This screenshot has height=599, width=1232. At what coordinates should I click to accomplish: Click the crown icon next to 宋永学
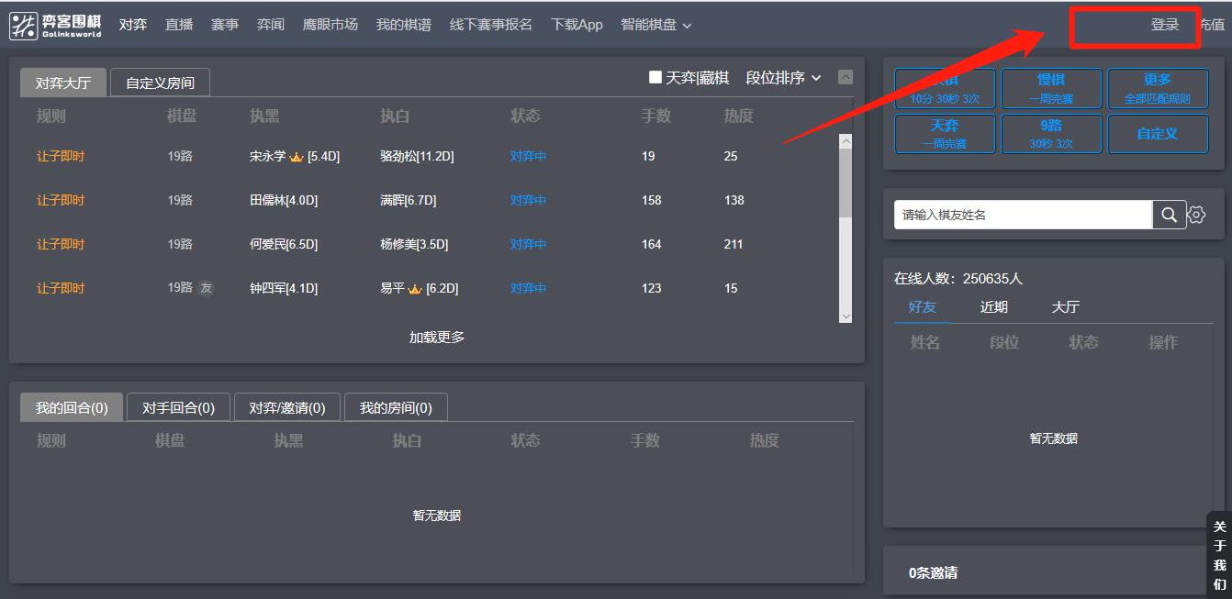click(x=297, y=157)
